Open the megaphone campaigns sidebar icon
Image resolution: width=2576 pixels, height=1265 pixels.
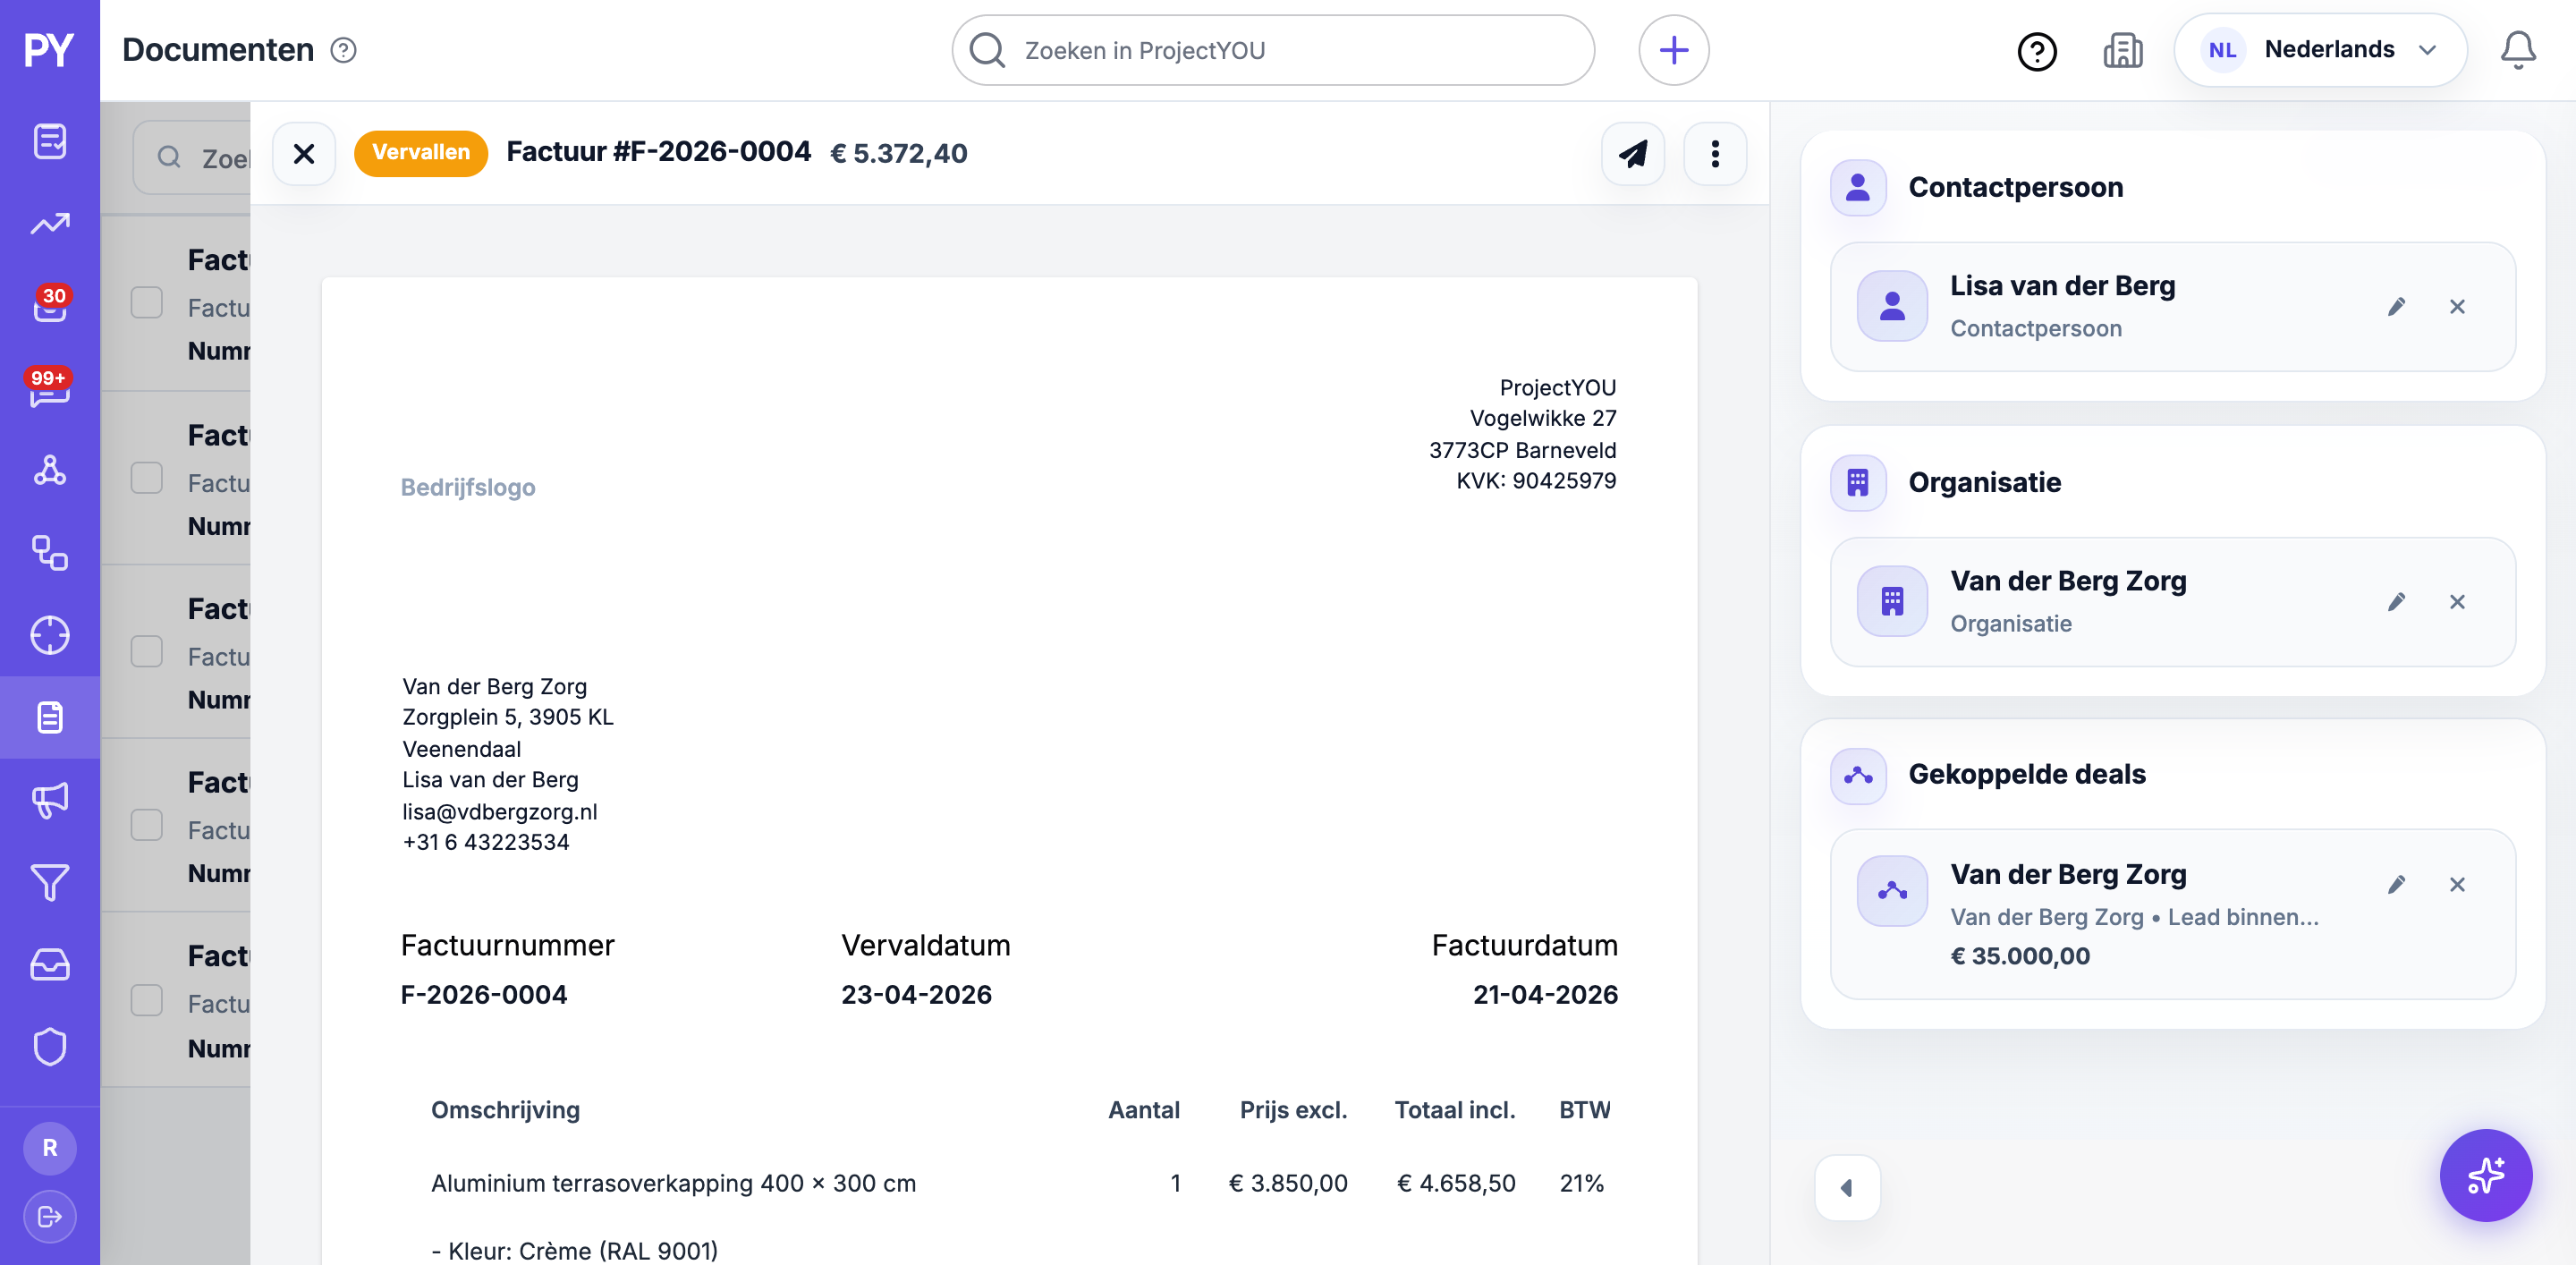point(49,800)
